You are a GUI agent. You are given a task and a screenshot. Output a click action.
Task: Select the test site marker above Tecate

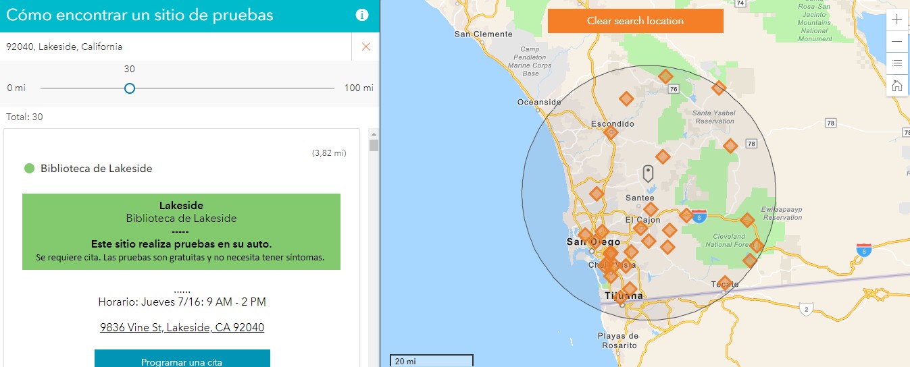click(x=724, y=283)
